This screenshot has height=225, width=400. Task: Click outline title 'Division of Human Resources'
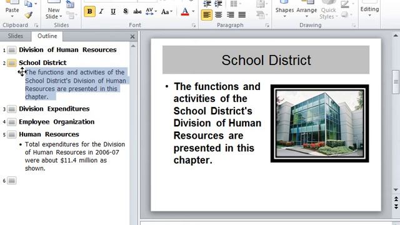coord(67,50)
